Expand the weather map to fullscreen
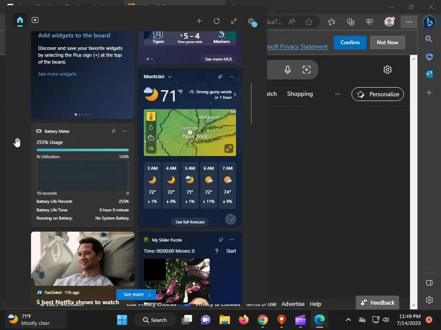441x330 pixels. (229, 148)
